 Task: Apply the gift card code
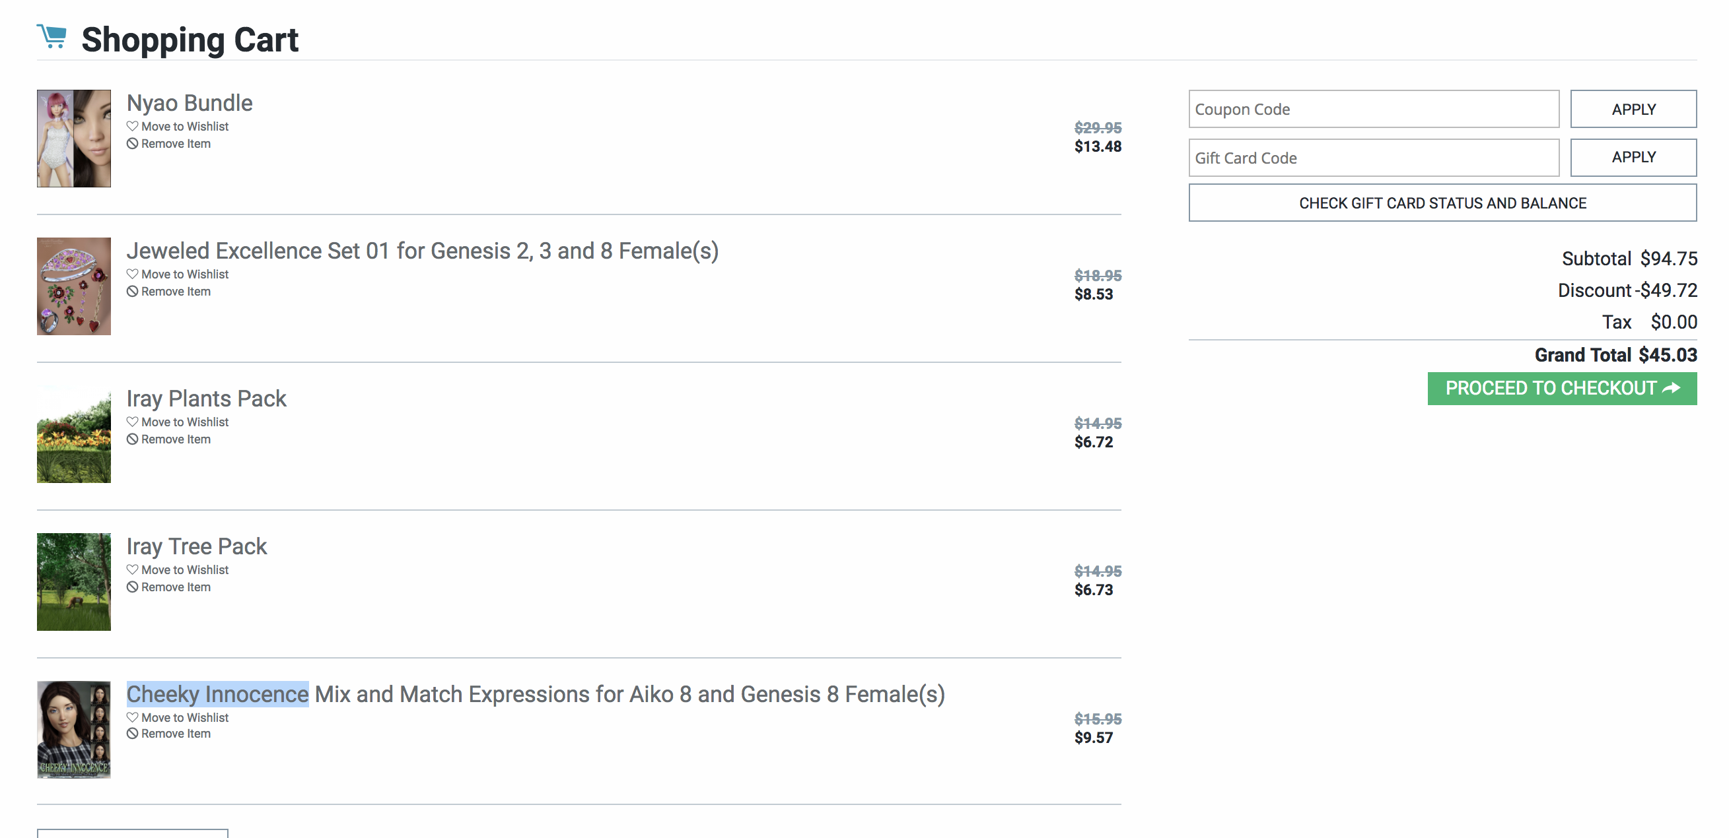[1633, 158]
